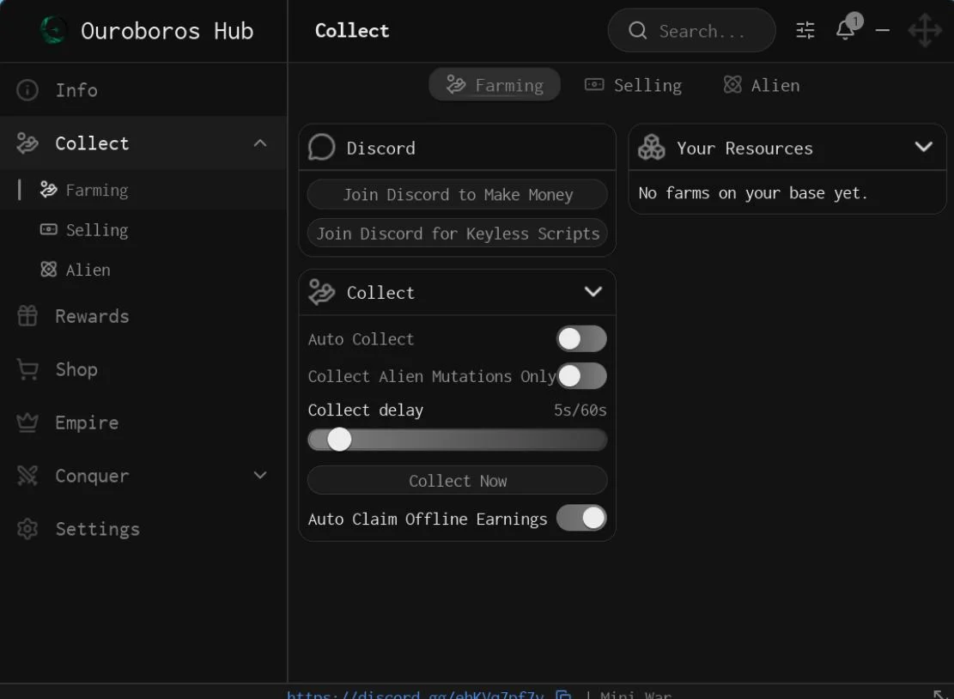This screenshot has height=699, width=954.
Task: Open Empire in the sidebar
Action: tap(143, 422)
